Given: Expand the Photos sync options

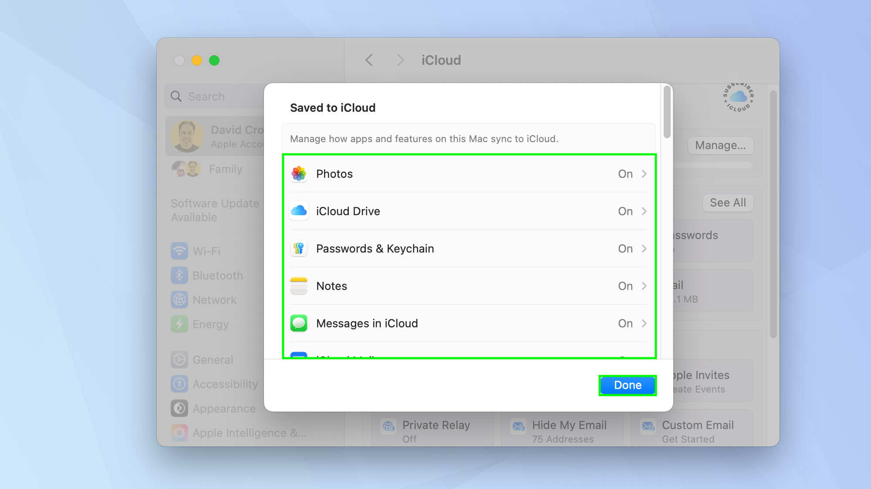Looking at the screenshot, I should (x=644, y=173).
